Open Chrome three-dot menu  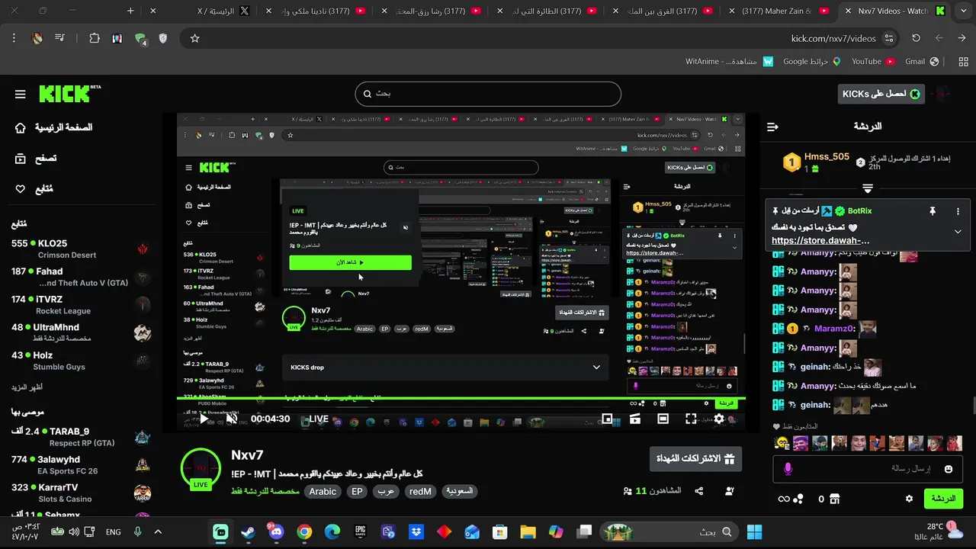tap(14, 38)
